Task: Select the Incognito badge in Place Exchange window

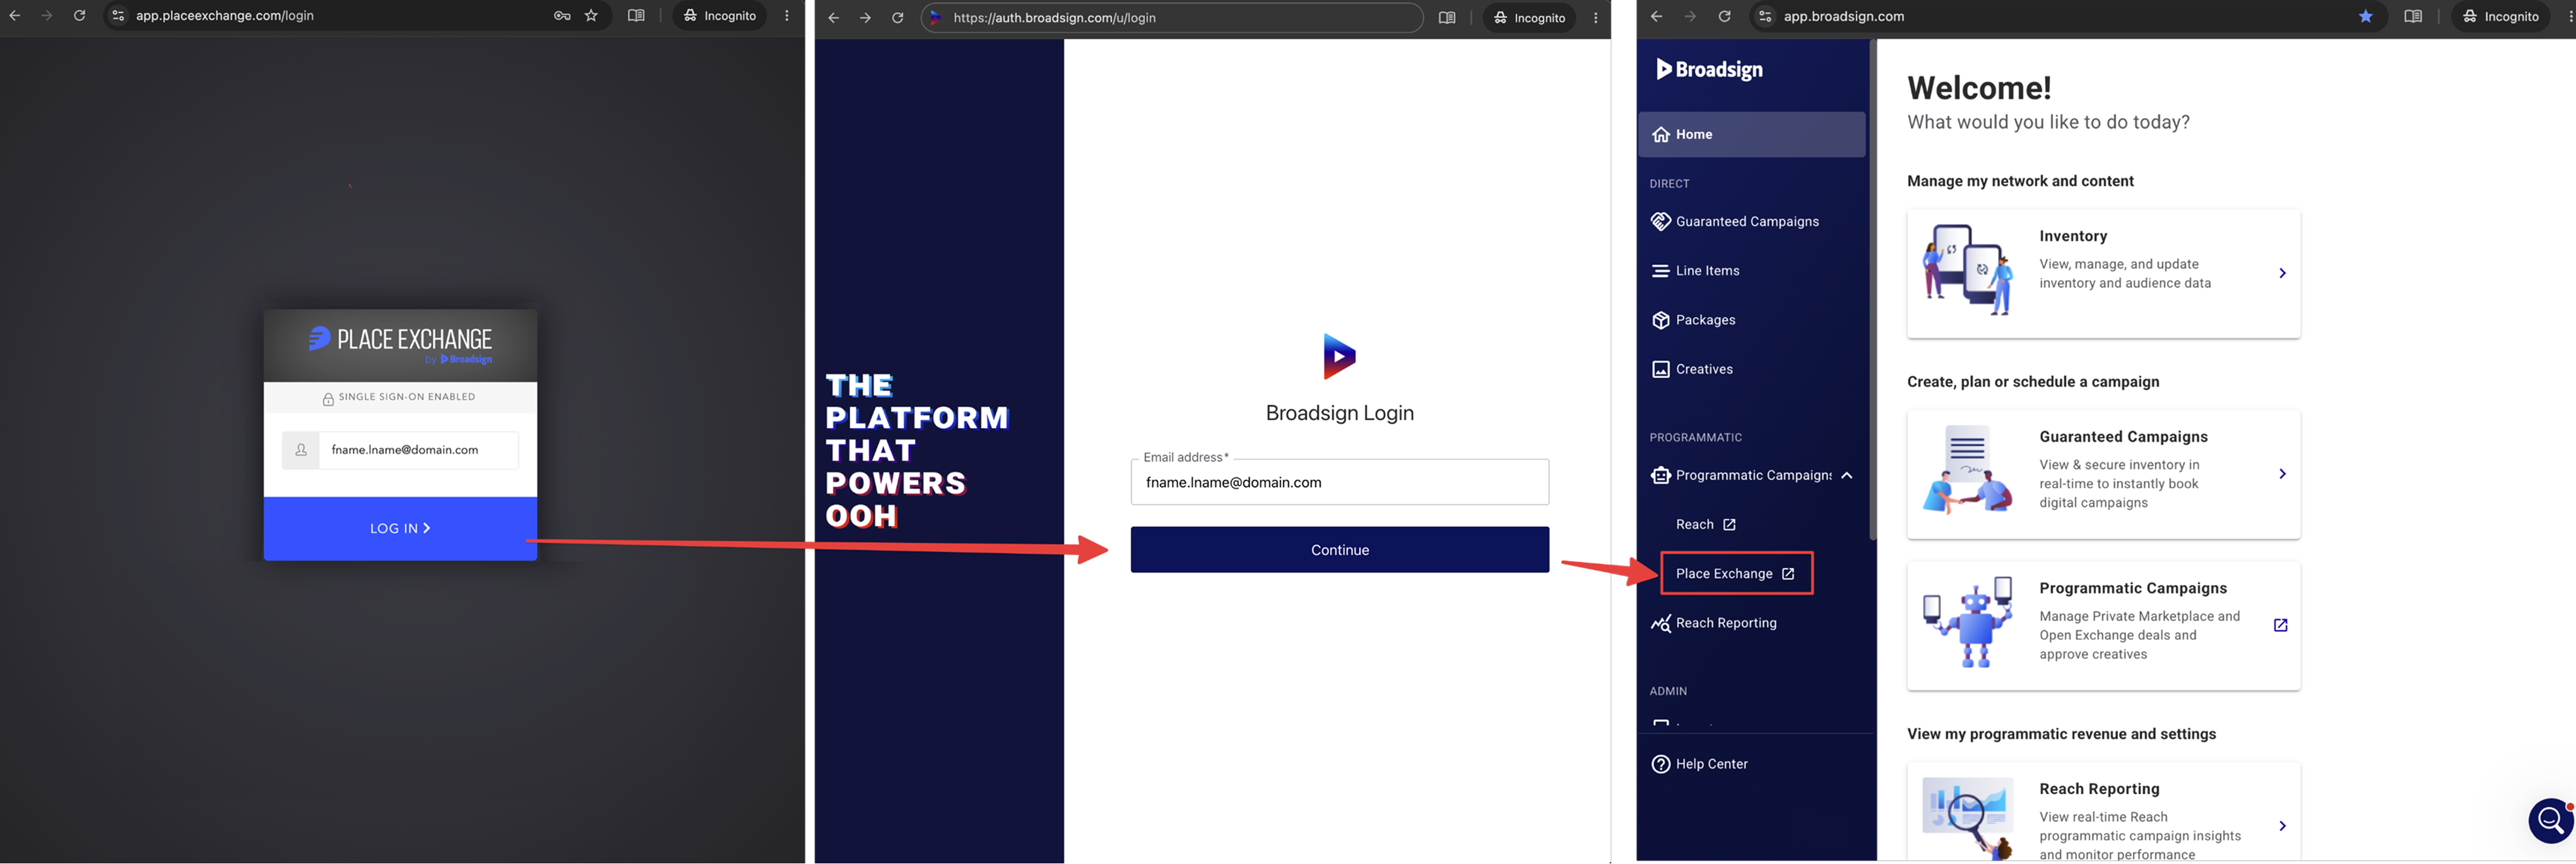Action: [x=720, y=16]
